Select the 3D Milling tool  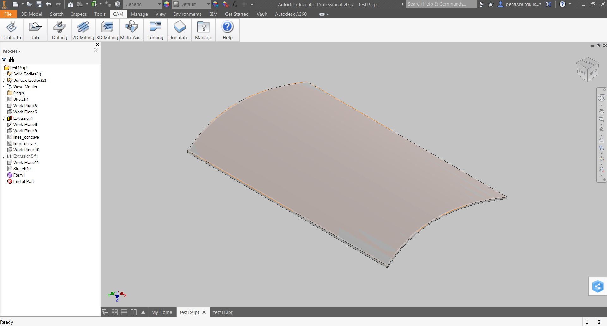[x=107, y=30]
